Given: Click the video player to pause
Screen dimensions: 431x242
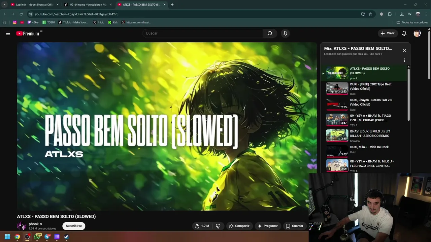Looking at the screenshot, I should (167, 126).
